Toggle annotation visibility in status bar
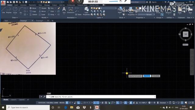This screenshot has height=110, width=195. [x=131, y=103]
